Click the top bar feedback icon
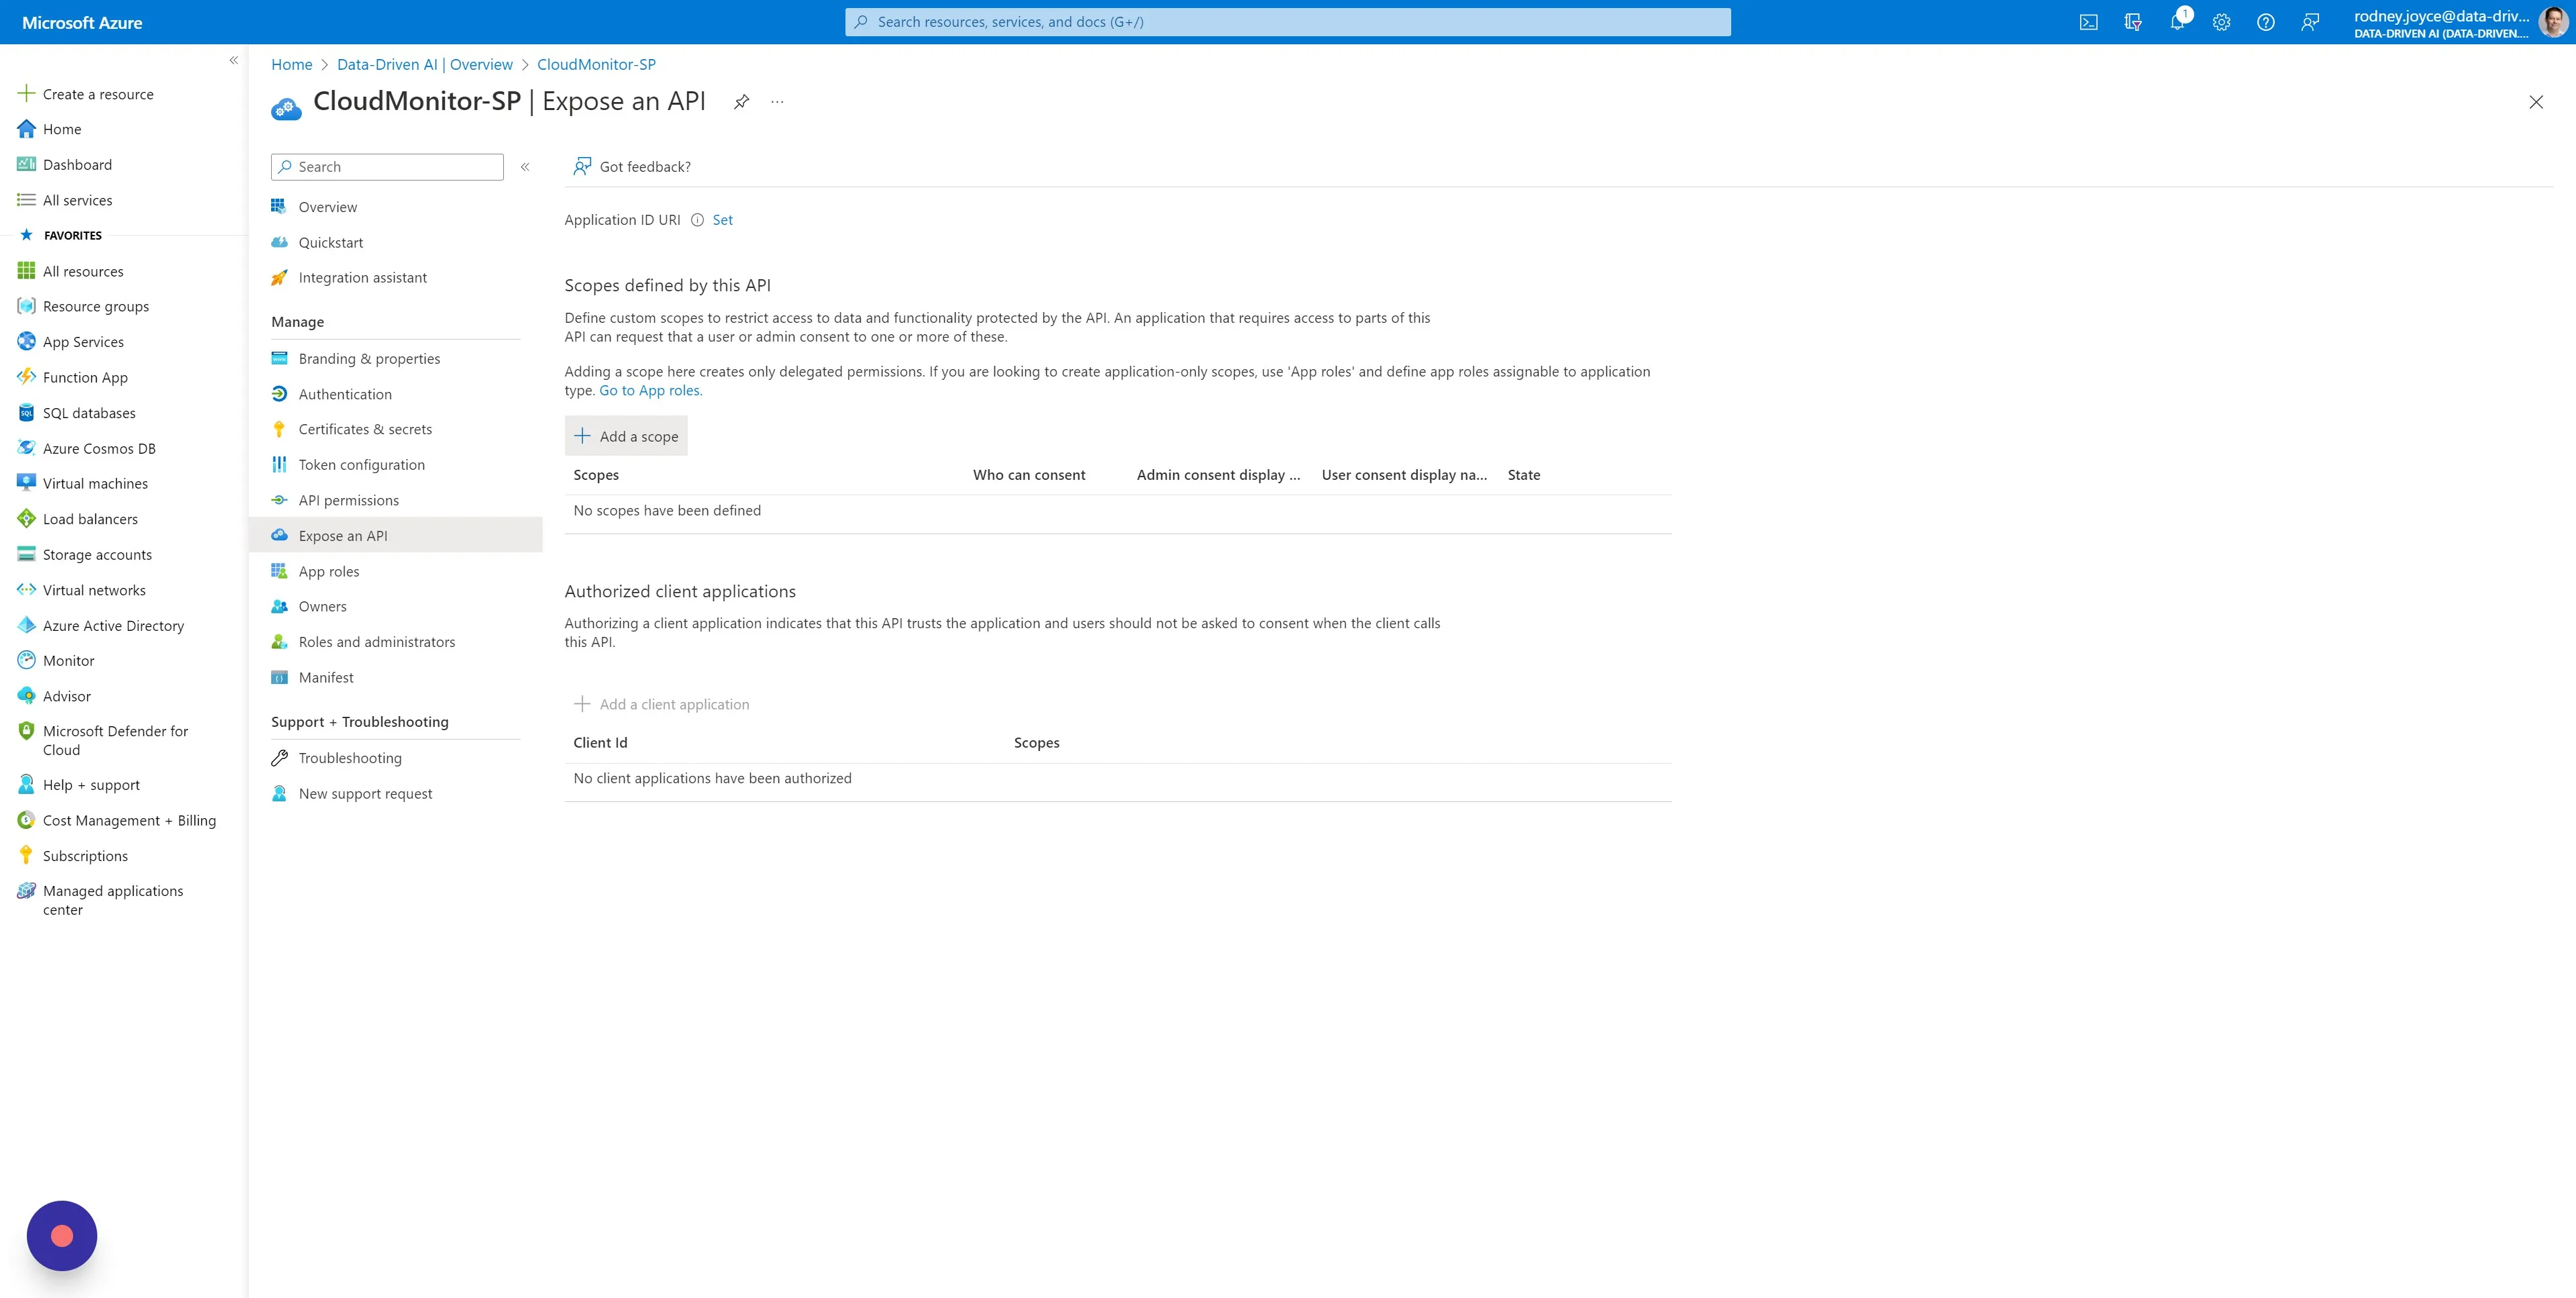2576x1298 pixels. tap(2310, 22)
